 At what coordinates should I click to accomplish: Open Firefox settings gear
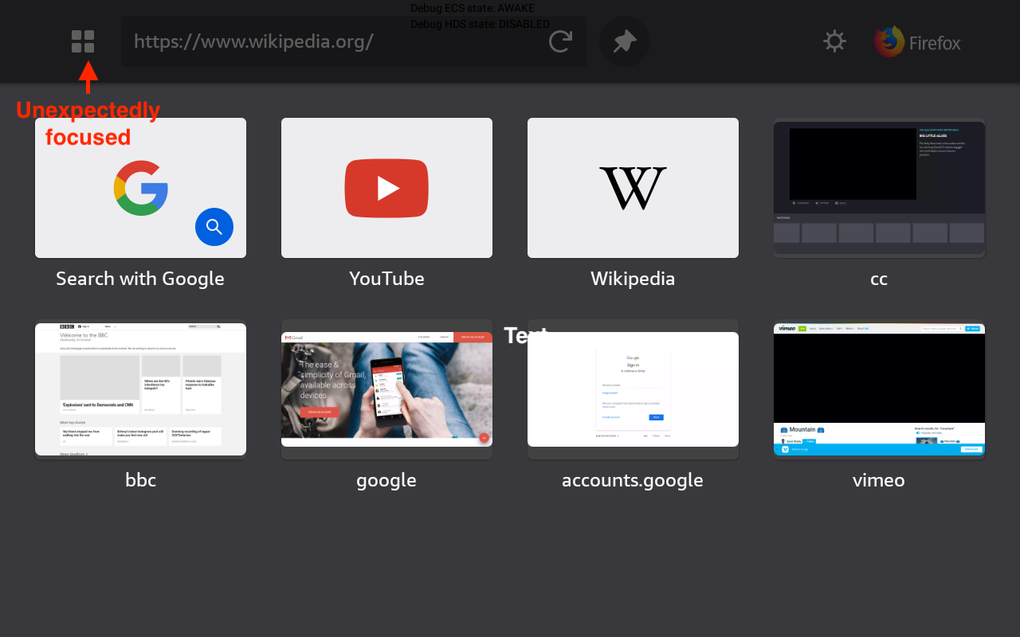[x=834, y=41]
